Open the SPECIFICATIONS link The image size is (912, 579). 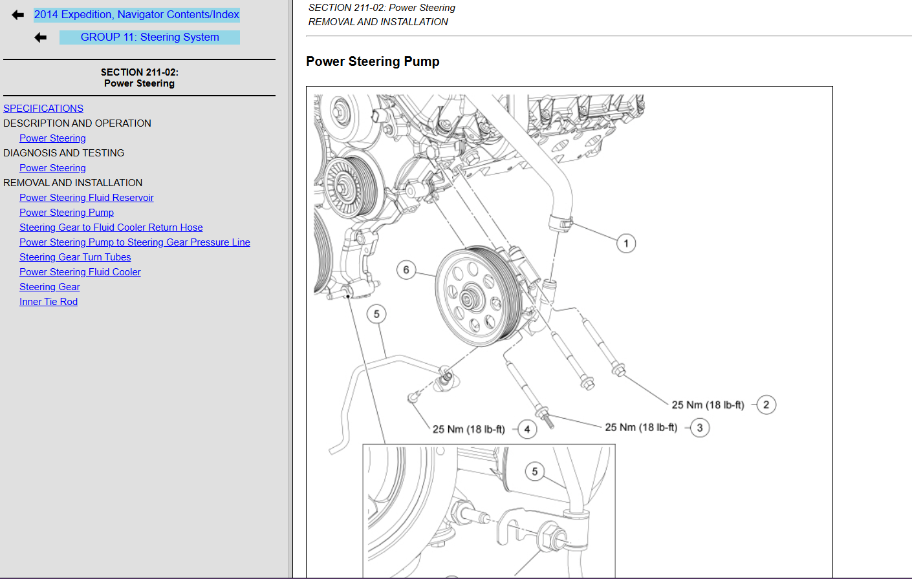[x=43, y=109]
